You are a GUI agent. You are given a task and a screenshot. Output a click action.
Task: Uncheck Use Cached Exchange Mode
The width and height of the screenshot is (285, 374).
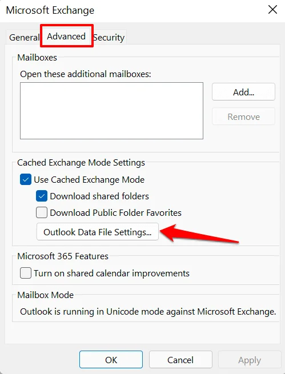[26, 179]
